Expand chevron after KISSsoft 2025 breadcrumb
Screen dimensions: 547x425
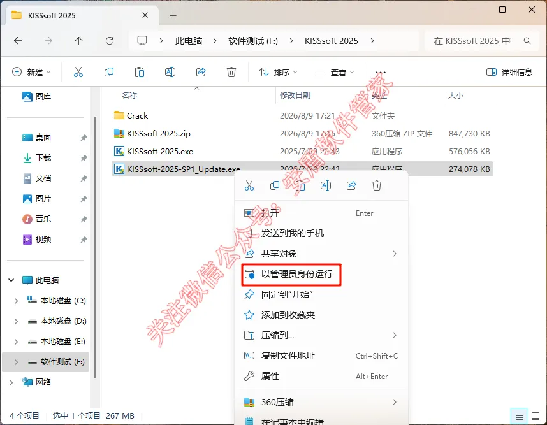[x=372, y=41]
